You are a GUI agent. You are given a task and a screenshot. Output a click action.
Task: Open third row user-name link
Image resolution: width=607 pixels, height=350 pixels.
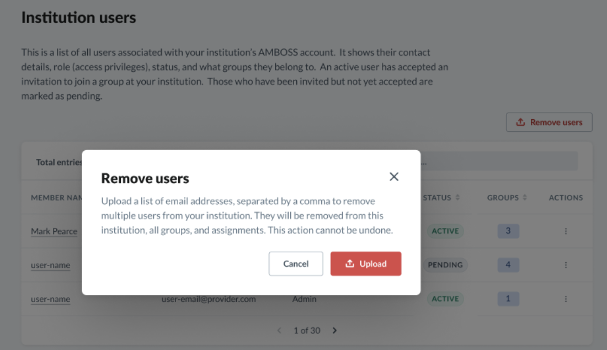point(51,299)
